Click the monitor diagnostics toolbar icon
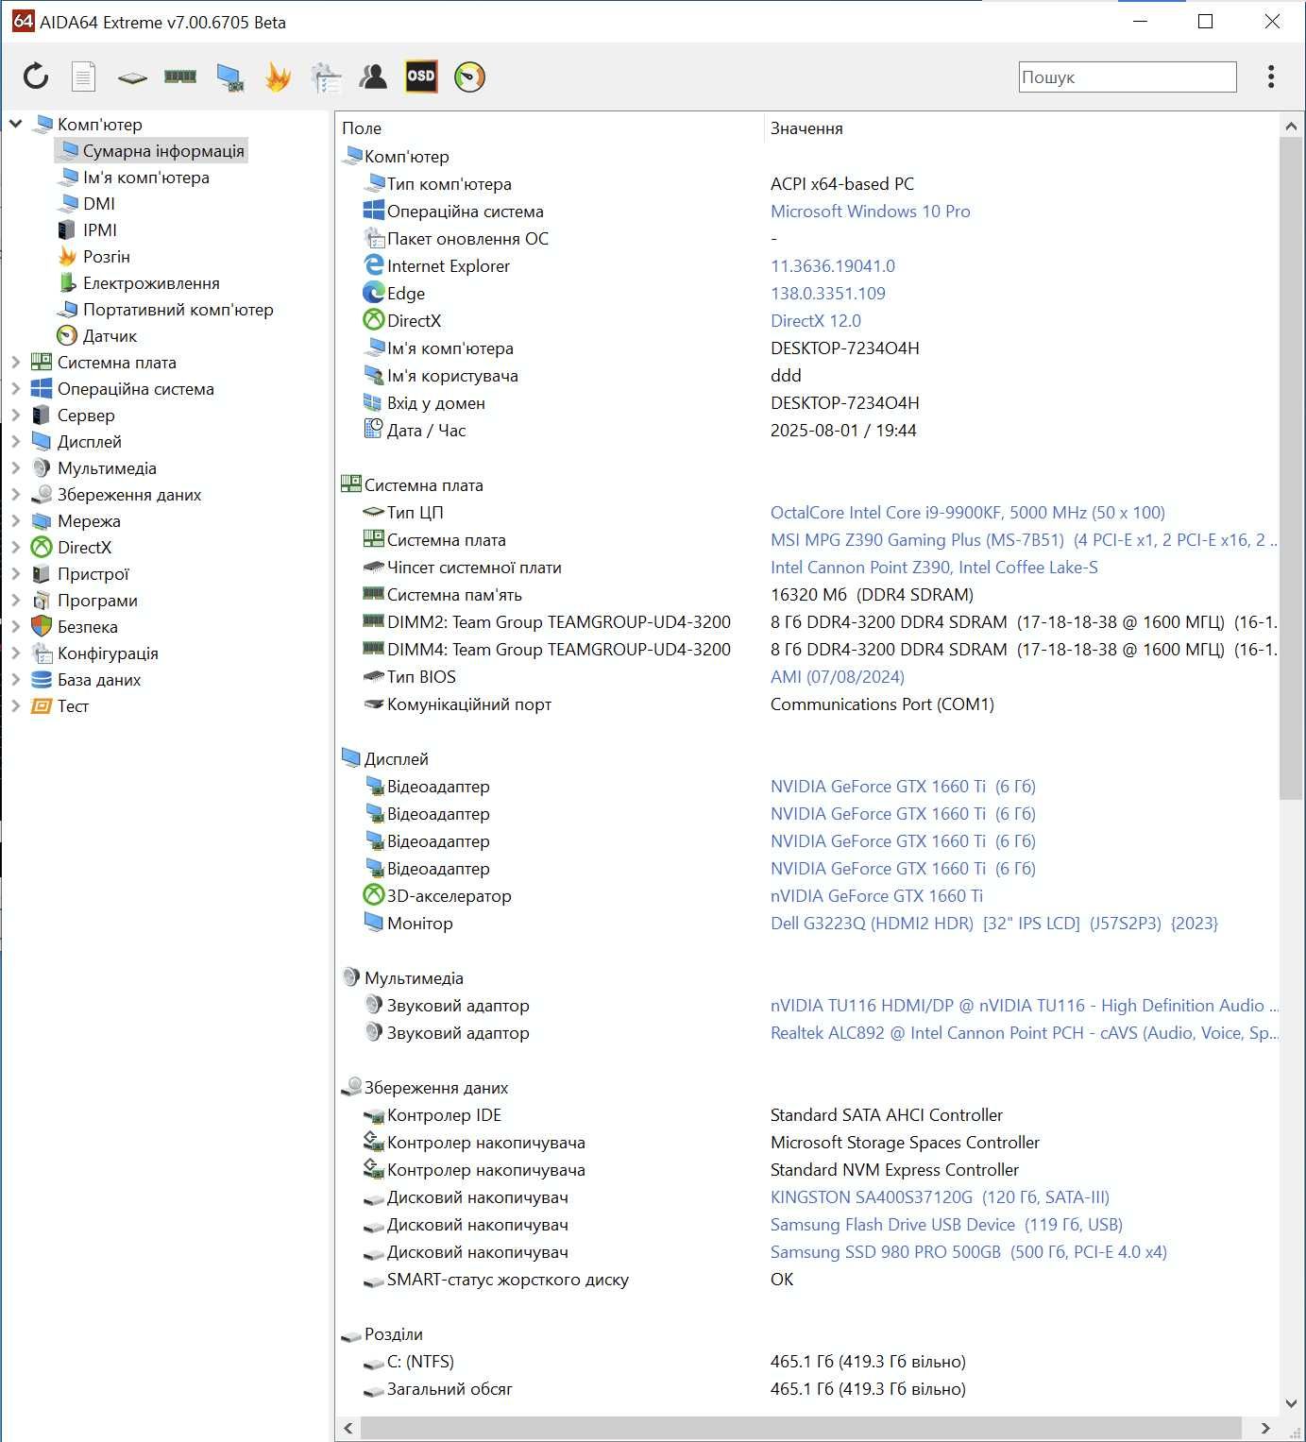 click(229, 77)
